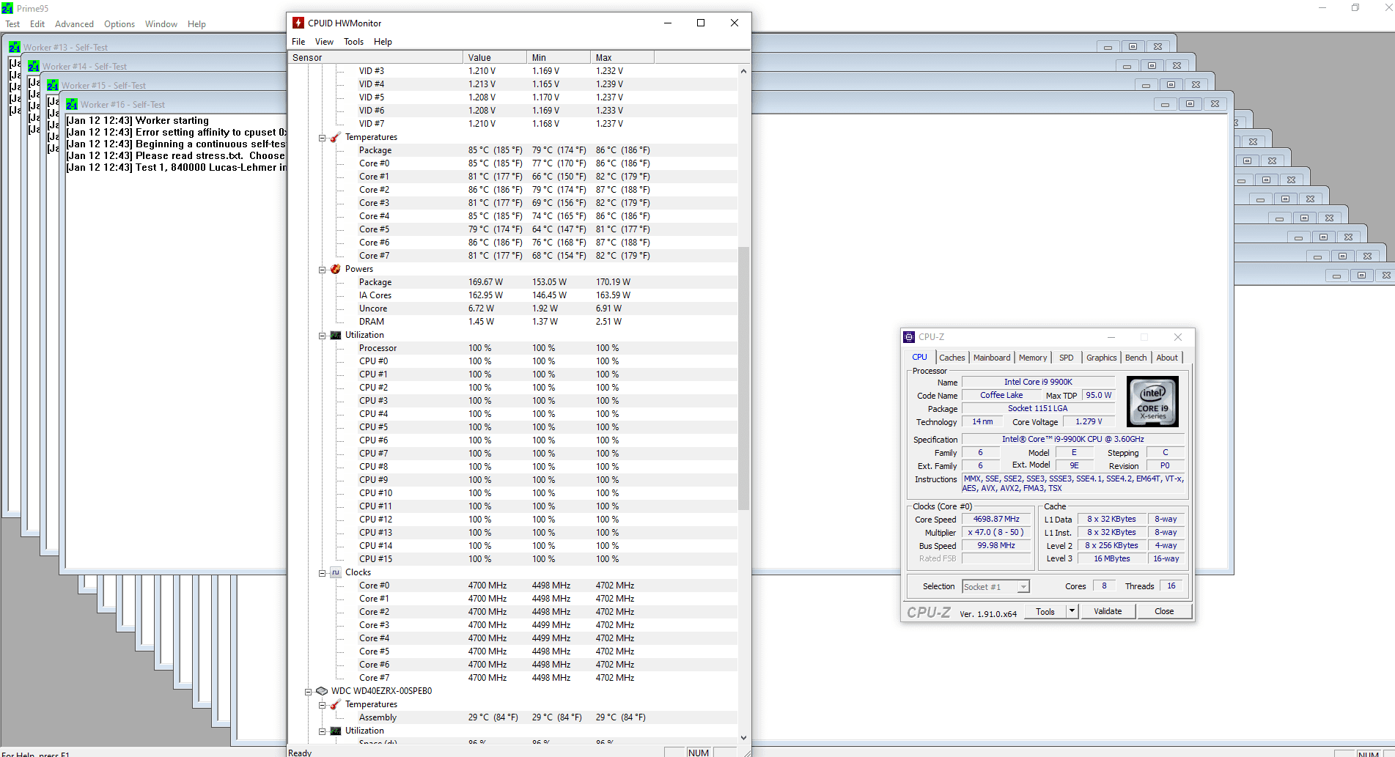Switch to the Mainboard tab
This screenshot has width=1395, height=757.
991,358
